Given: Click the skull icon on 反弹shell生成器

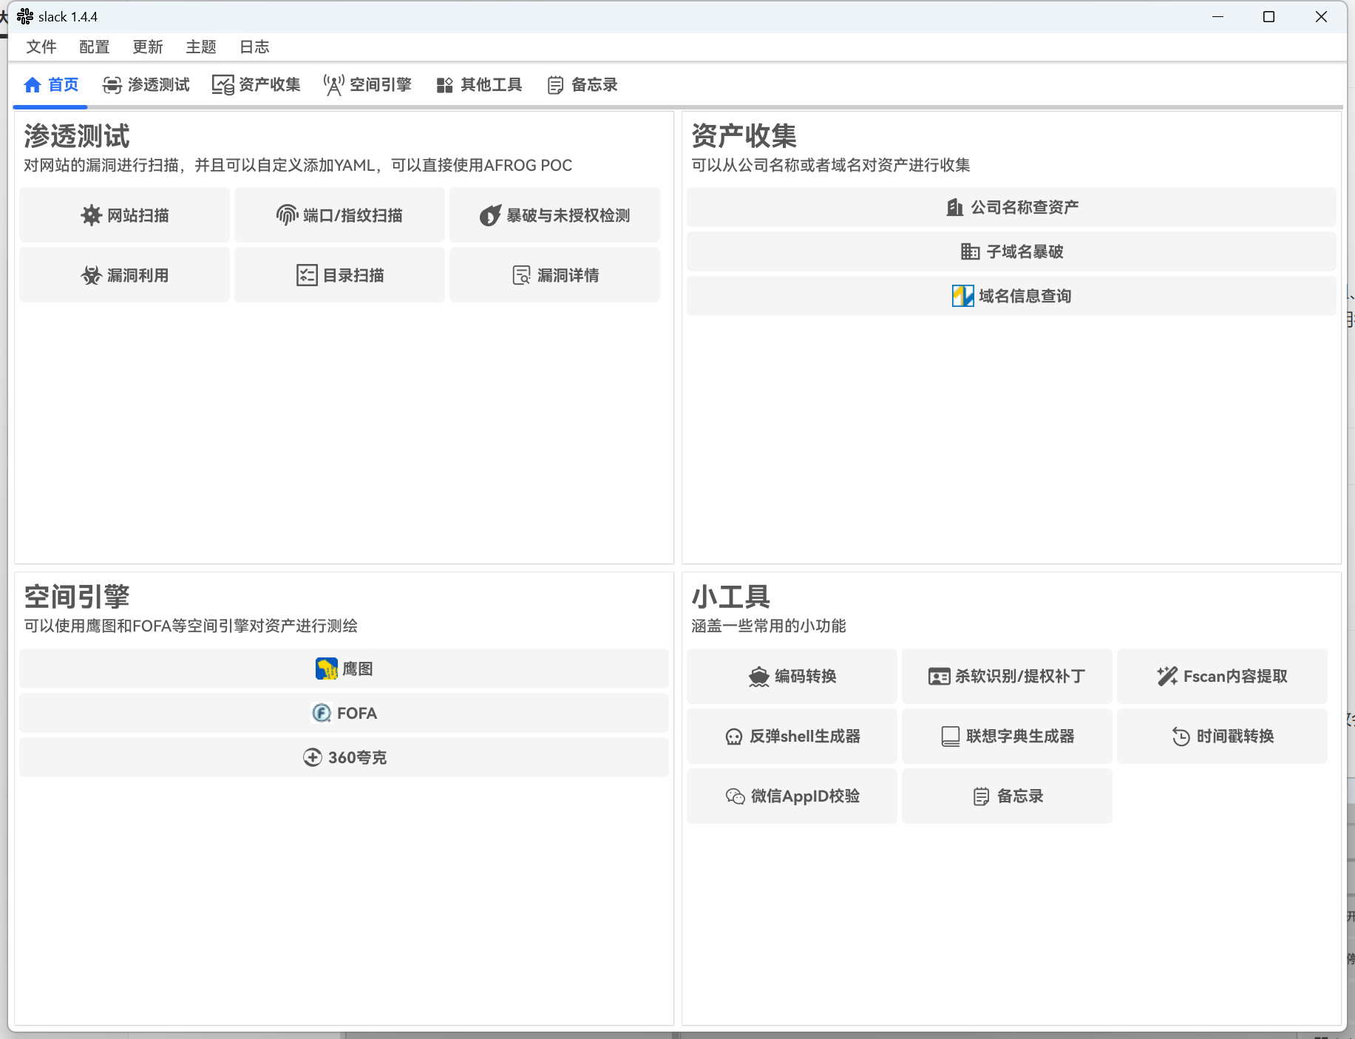Looking at the screenshot, I should click(734, 737).
